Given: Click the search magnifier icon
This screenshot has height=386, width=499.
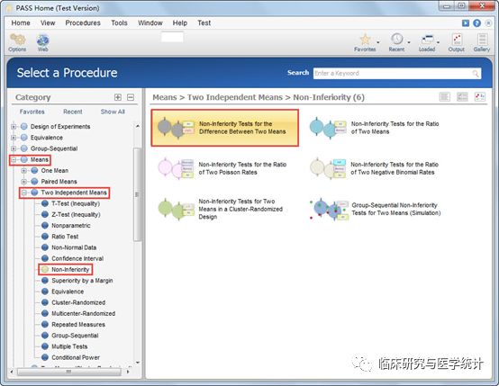Looking at the screenshot, I should 476,74.
